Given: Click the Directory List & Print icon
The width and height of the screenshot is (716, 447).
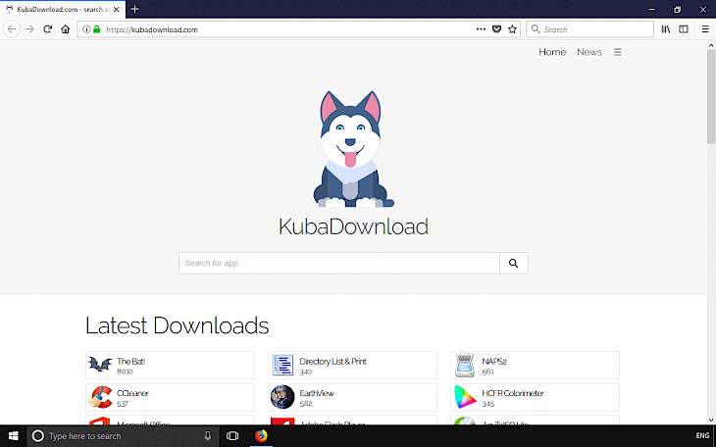Looking at the screenshot, I should coord(282,366).
